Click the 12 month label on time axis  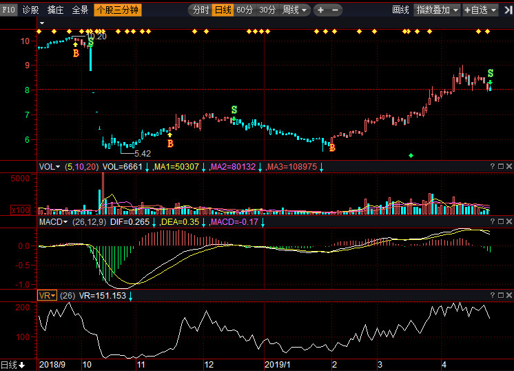209,365
